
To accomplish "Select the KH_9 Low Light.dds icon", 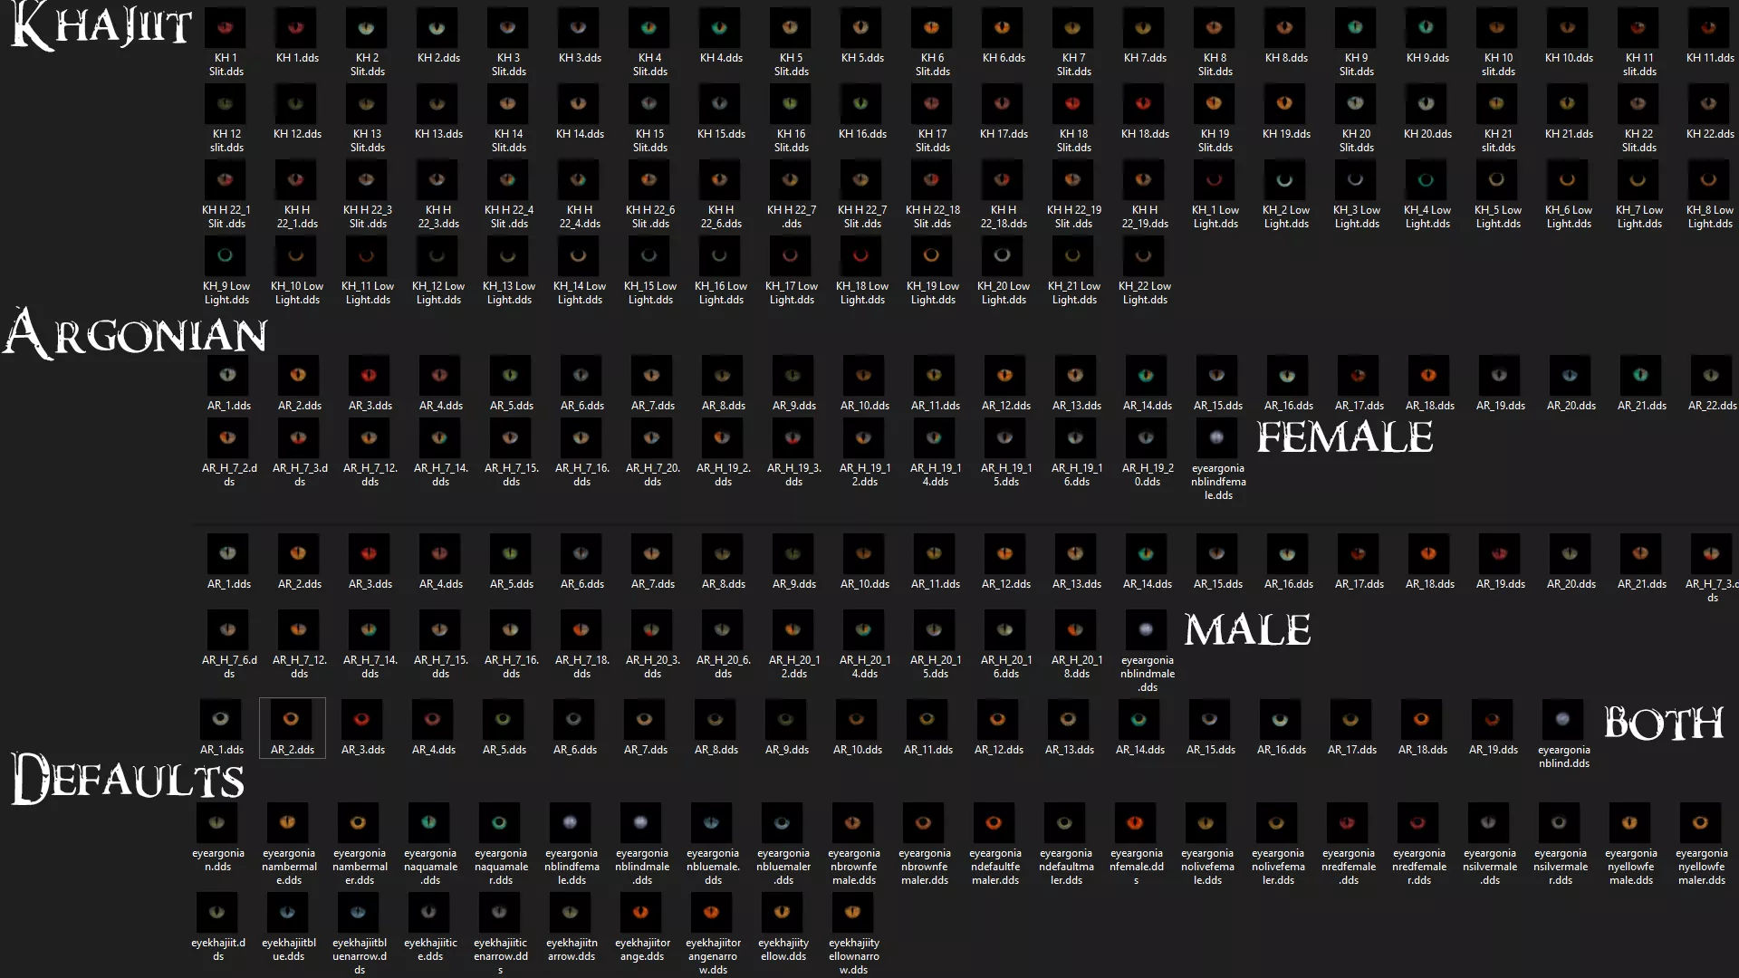I will pyautogui.click(x=226, y=256).
